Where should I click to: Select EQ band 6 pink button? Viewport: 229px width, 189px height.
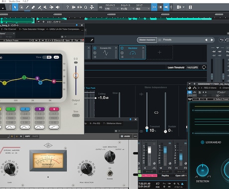54,109
